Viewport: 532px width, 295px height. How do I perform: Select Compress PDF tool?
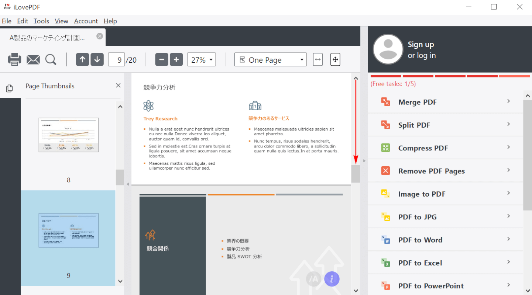coord(445,148)
